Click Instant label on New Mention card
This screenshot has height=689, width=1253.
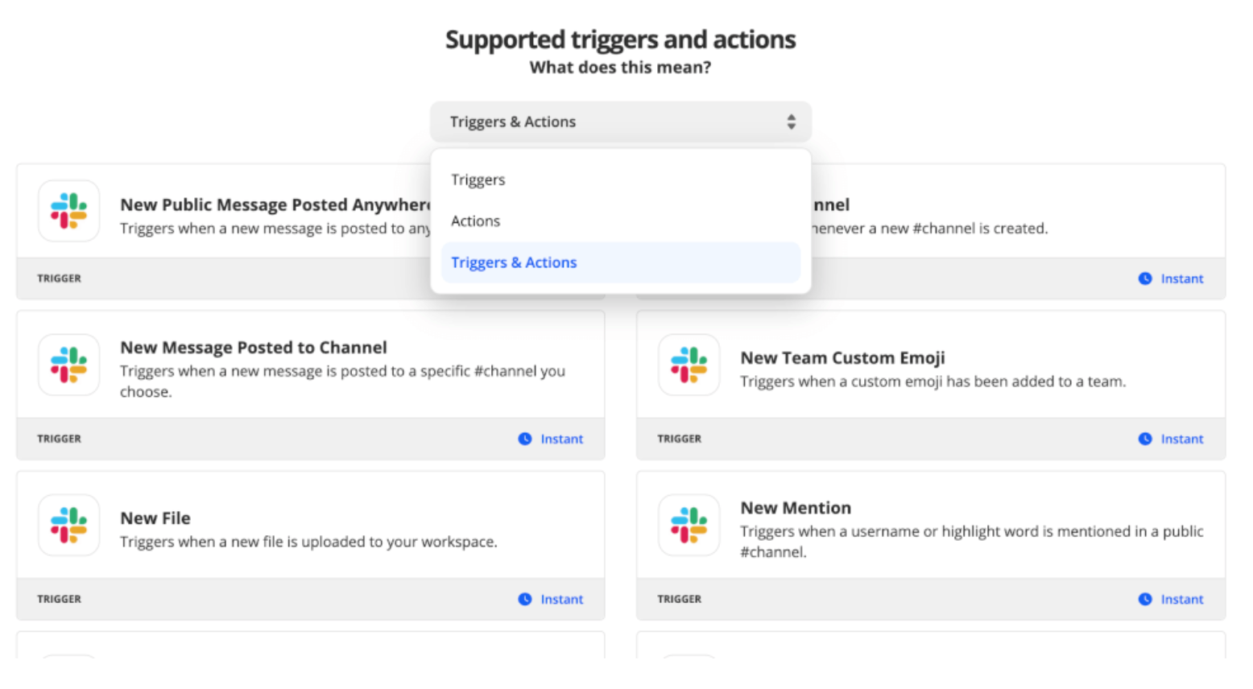pyautogui.click(x=1182, y=599)
